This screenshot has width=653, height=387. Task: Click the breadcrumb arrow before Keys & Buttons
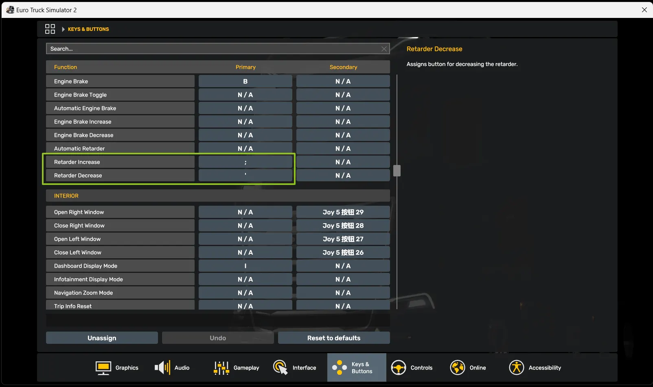point(63,29)
